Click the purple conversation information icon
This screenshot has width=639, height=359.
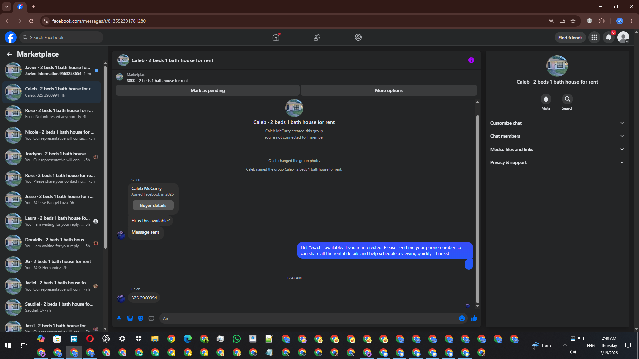pyautogui.click(x=471, y=60)
